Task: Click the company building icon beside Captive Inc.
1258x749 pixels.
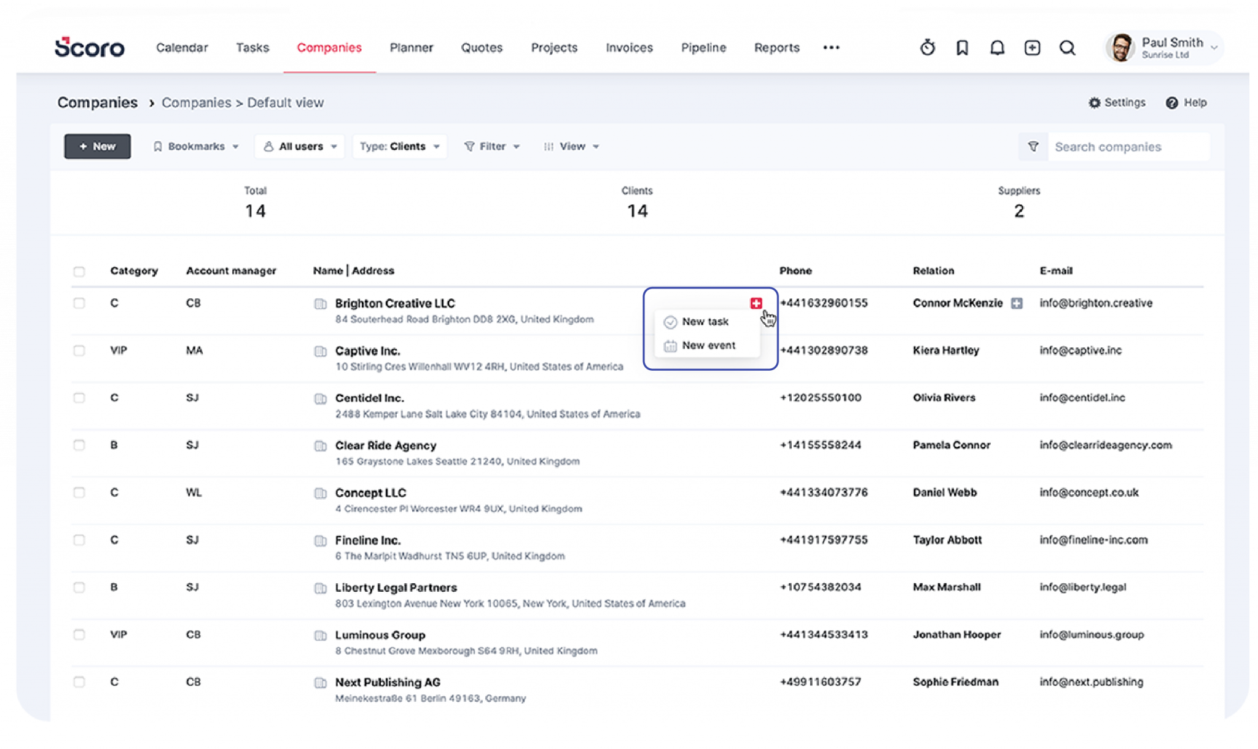Action: point(321,351)
